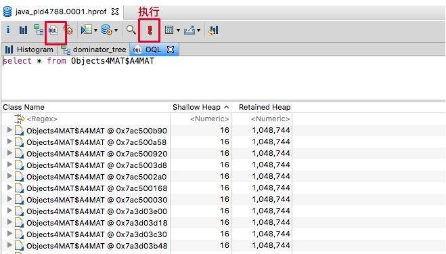
Task: Click the compare heap dump icon at toolbar end
Action: [213, 30]
